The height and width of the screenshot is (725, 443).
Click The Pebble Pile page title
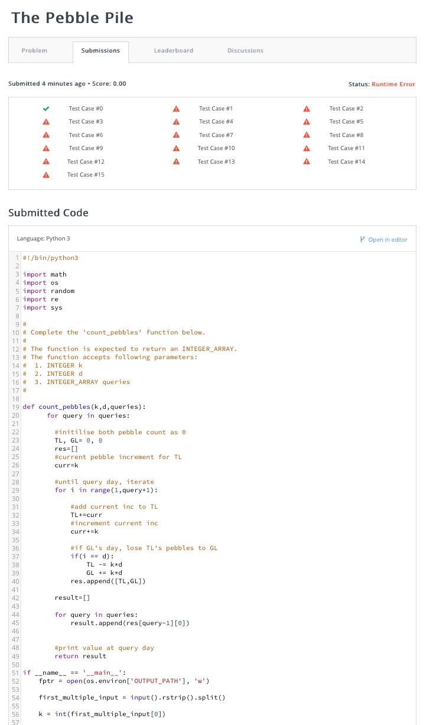tap(72, 18)
